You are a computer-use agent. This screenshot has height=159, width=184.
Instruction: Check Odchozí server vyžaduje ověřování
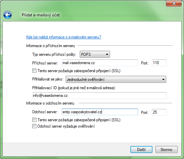click(x=34, y=126)
